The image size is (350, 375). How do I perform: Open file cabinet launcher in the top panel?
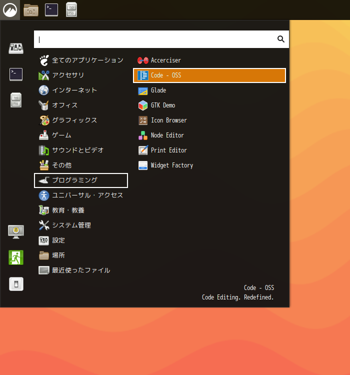pos(71,10)
